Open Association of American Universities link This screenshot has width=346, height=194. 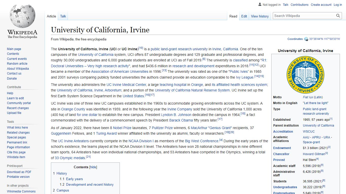[120, 71]
